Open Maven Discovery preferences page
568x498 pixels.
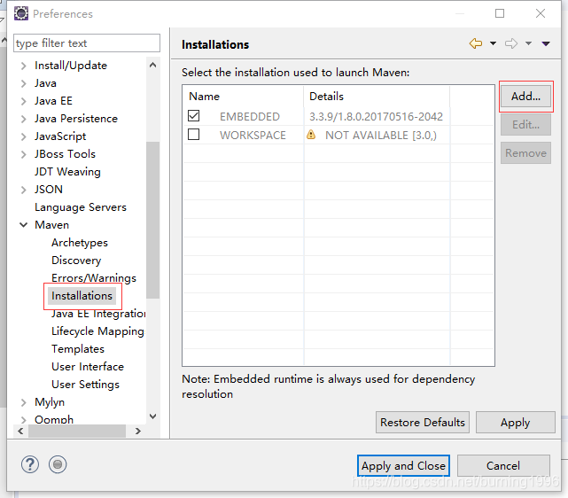[76, 261]
